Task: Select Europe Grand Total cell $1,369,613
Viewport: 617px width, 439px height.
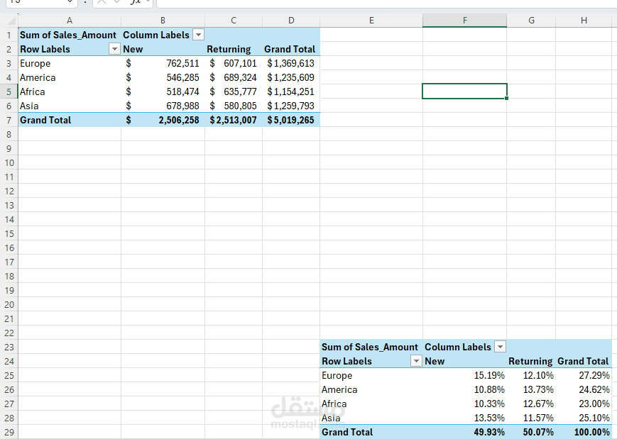Action: (290, 63)
